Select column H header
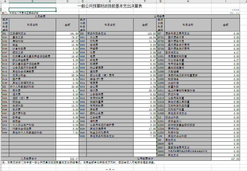 click(188, 1)
